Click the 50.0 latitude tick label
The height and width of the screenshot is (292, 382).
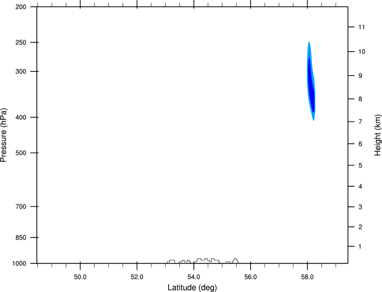(x=80, y=277)
